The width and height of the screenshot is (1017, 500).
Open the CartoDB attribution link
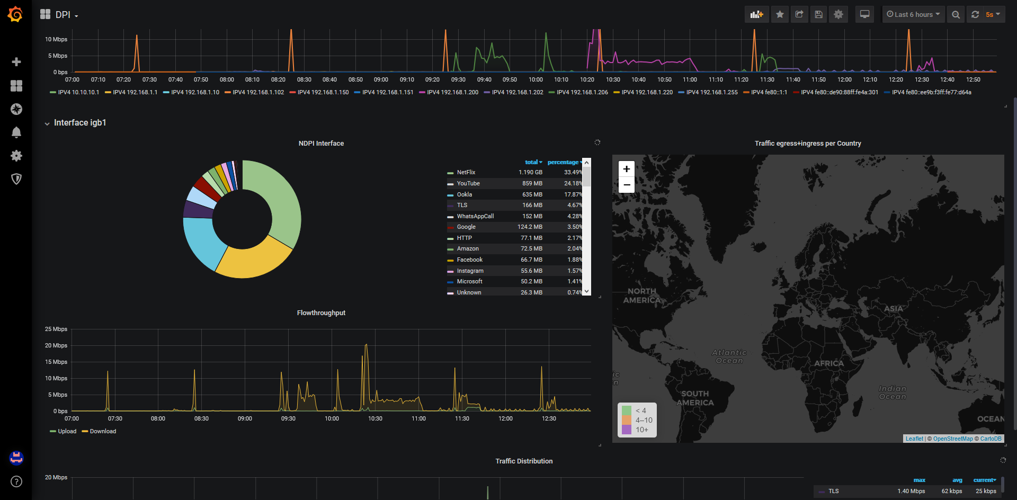coord(991,439)
